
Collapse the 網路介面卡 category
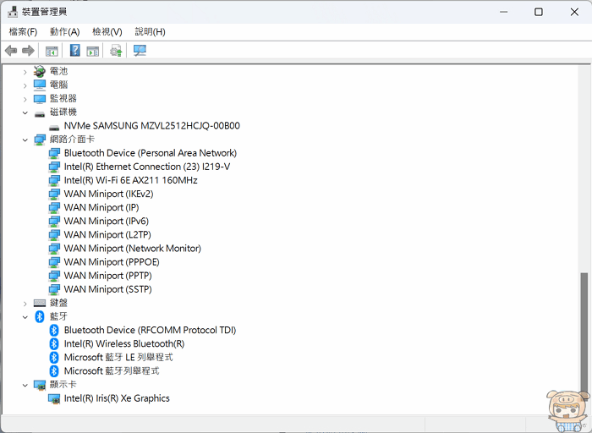[x=25, y=140]
